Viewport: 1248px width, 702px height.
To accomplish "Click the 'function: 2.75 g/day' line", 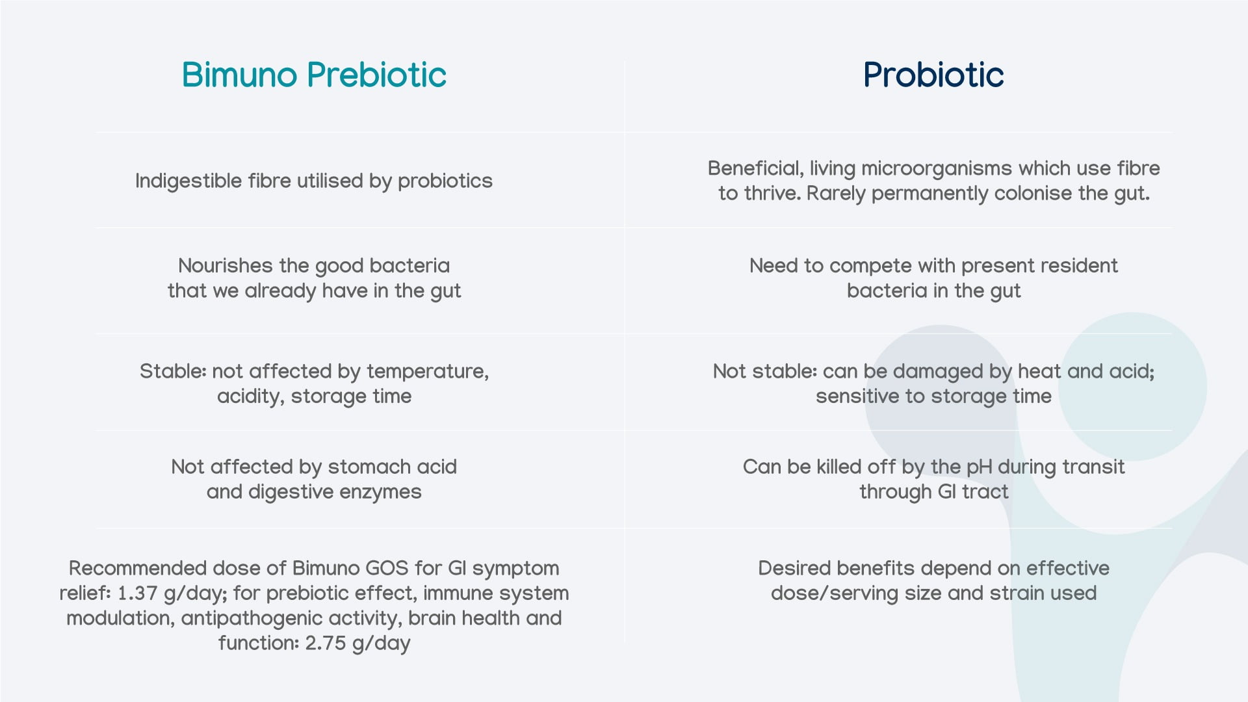I will click(314, 643).
